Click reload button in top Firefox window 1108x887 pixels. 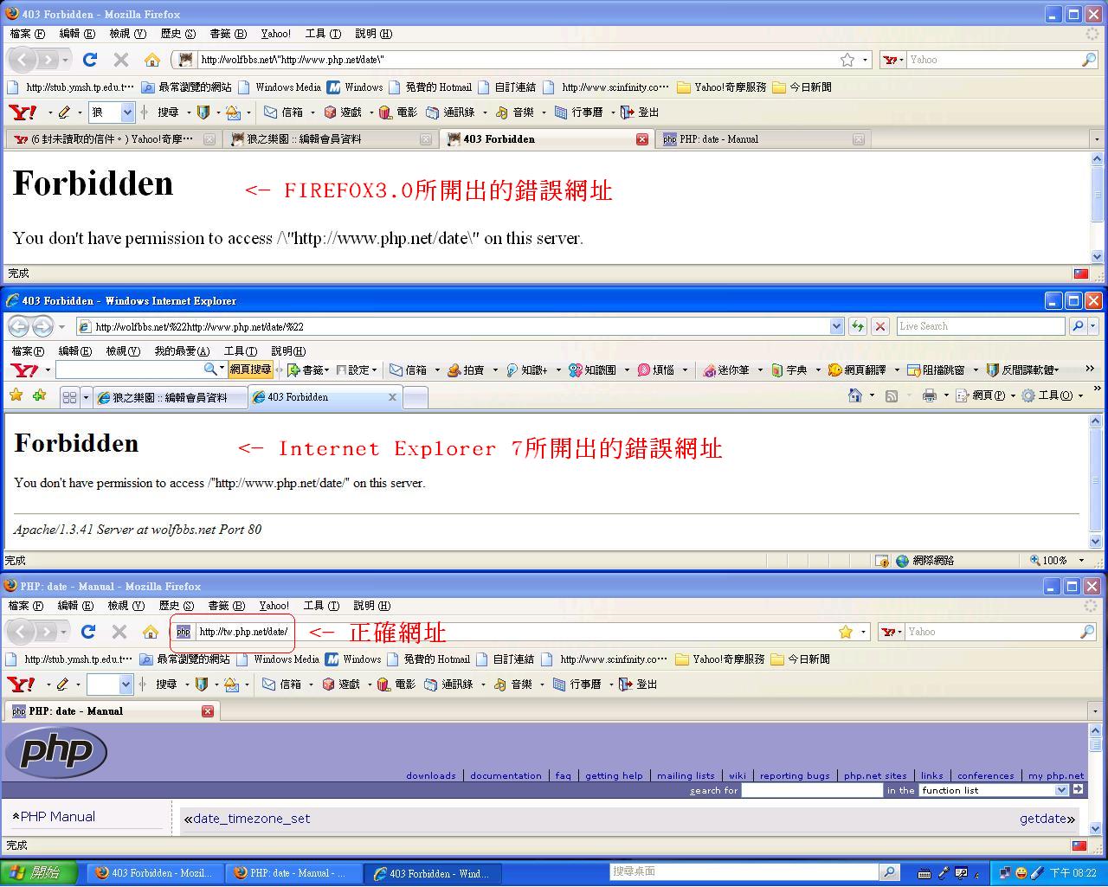click(x=90, y=60)
